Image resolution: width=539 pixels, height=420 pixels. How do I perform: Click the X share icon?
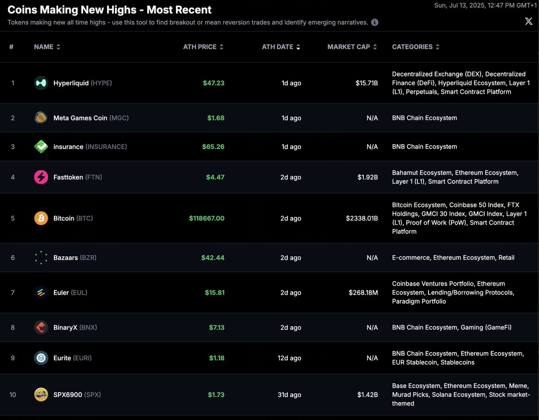(x=529, y=21)
